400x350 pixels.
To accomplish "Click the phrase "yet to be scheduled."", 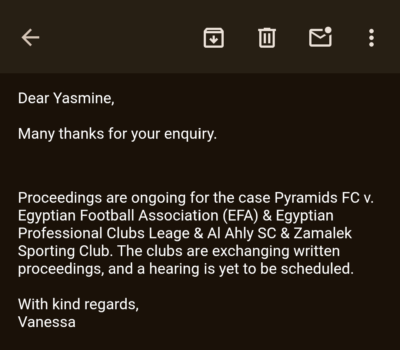I will (286, 269).
